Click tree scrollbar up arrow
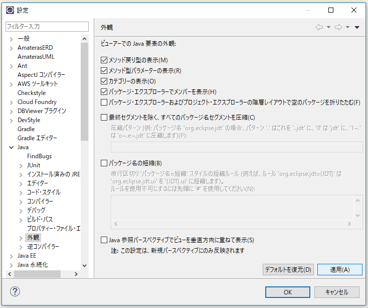This screenshot has height=308, width=368. coord(85,39)
